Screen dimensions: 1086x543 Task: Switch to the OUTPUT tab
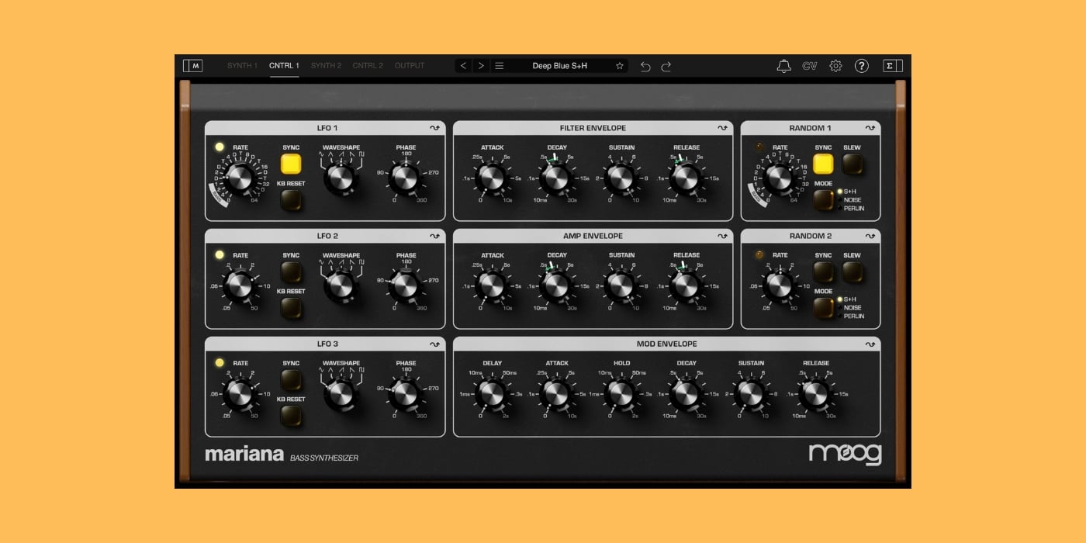point(410,66)
